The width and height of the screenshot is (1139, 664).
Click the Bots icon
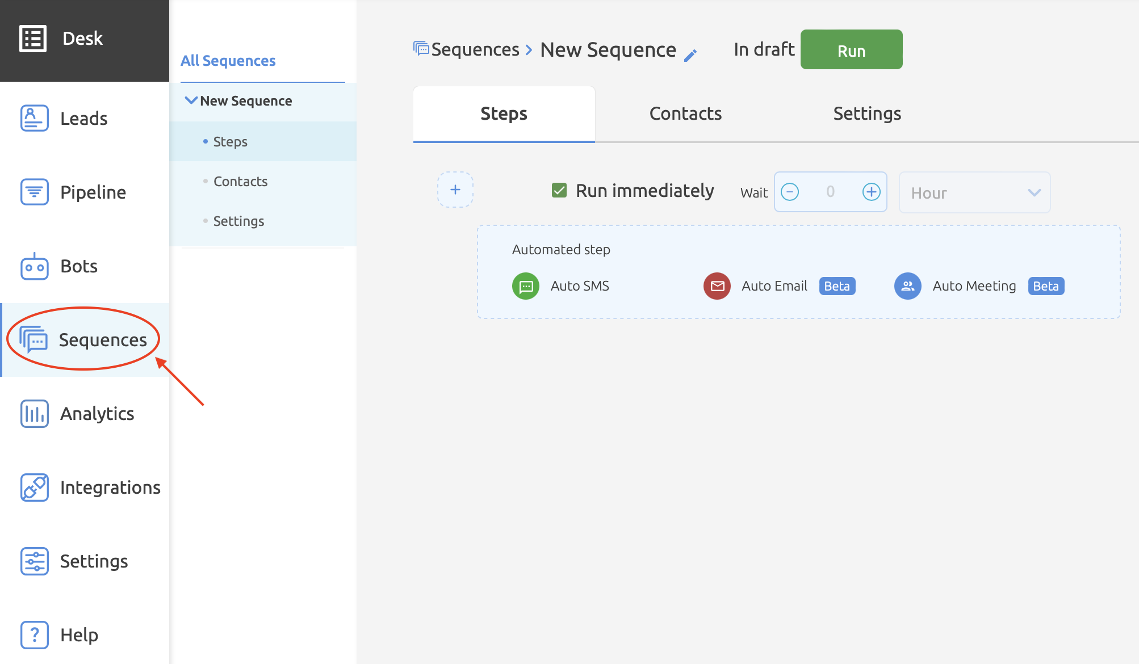click(x=34, y=266)
